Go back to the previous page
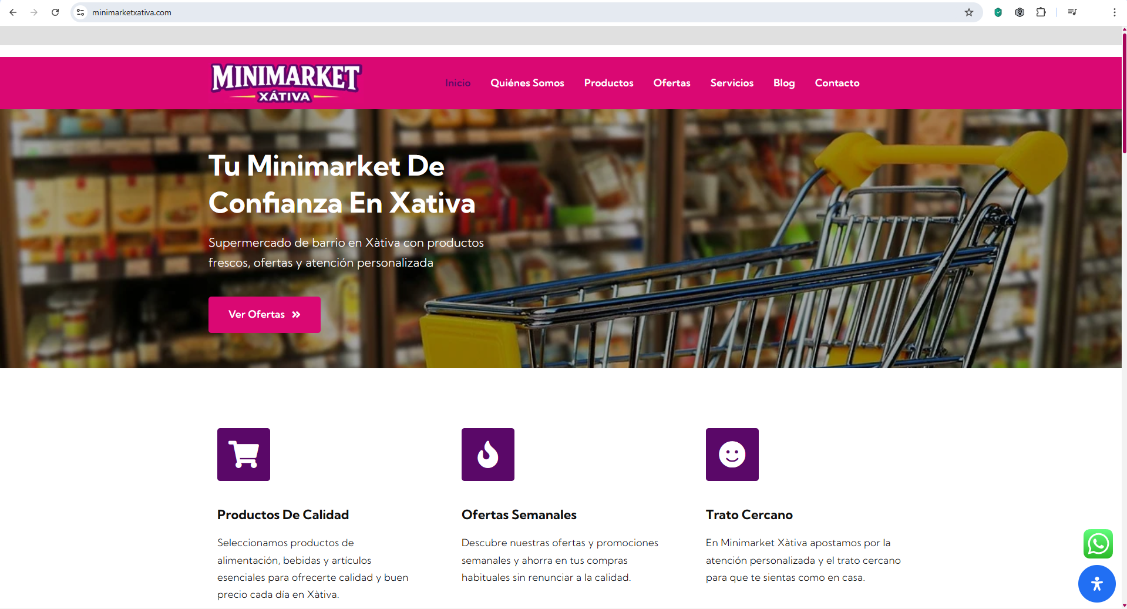The image size is (1127, 609). (13, 12)
